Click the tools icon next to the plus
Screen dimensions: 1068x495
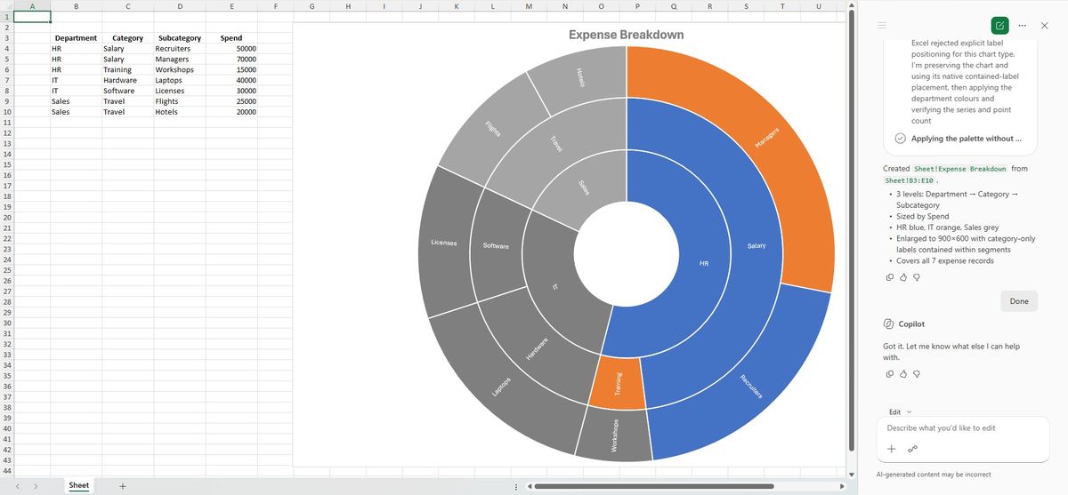912,448
